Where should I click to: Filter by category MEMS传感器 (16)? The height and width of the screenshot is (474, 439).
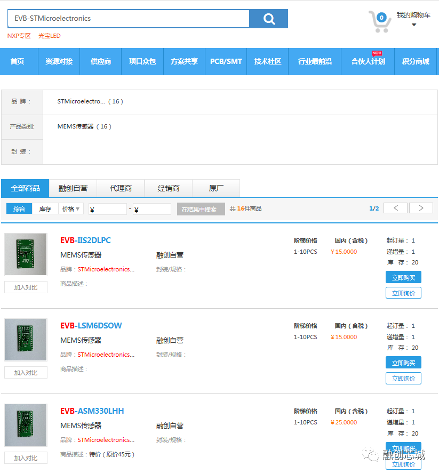[84, 127]
